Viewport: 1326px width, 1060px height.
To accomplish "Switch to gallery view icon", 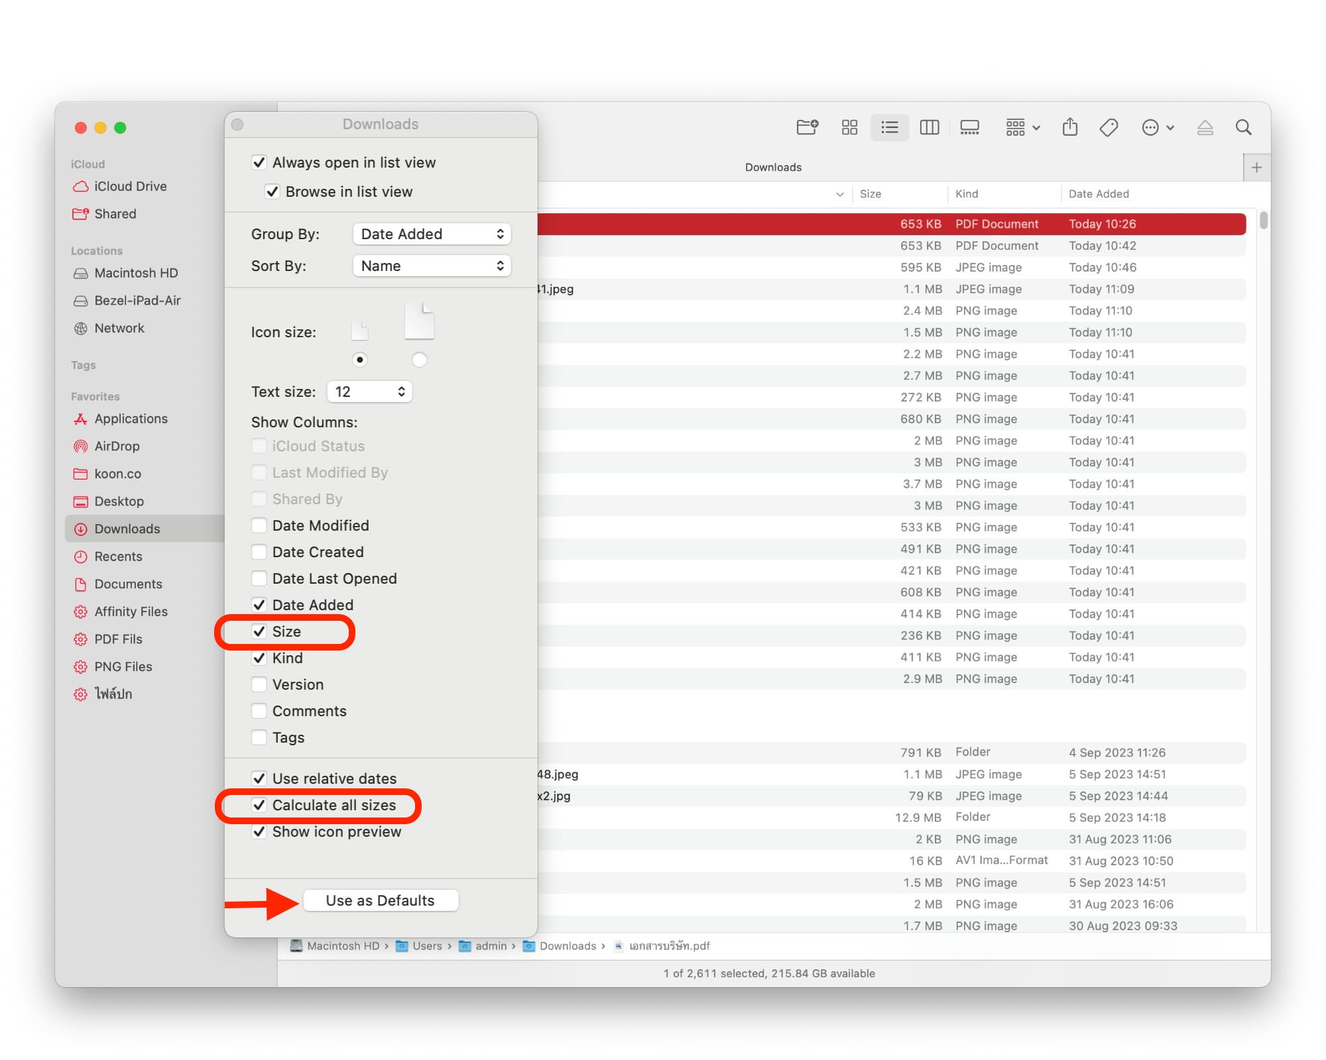I will (969, 127).
